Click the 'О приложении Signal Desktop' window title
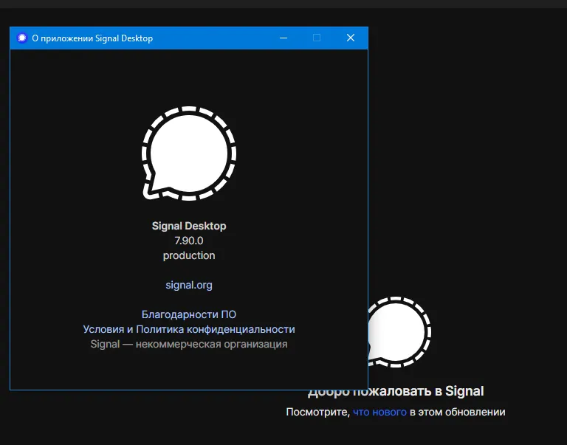Image resolution: width=567 pixels, height=445 pixels. [92, 38]
